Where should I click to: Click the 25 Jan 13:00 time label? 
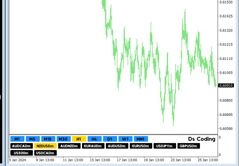[208, 160]
